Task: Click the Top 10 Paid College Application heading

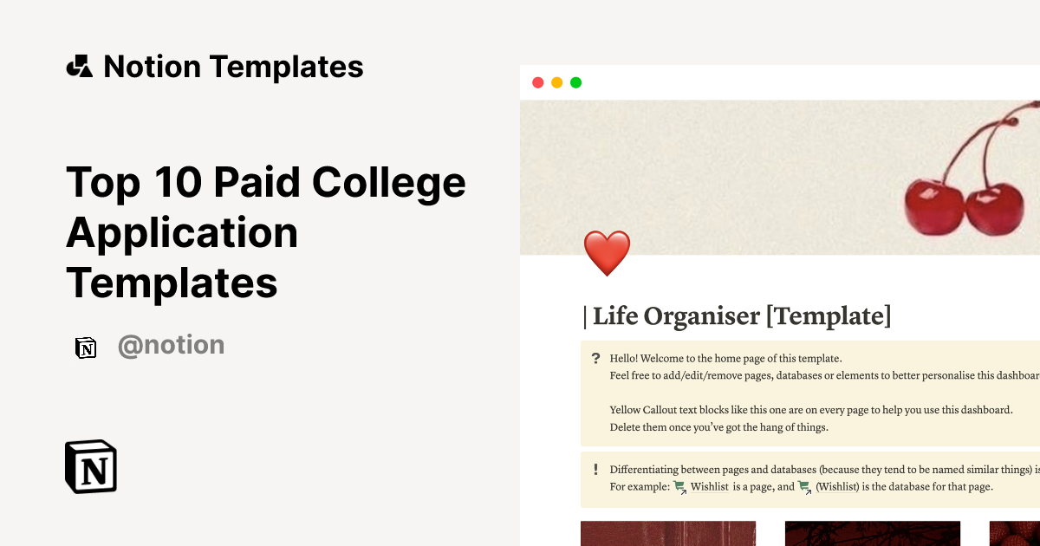Action: (266, 232)
